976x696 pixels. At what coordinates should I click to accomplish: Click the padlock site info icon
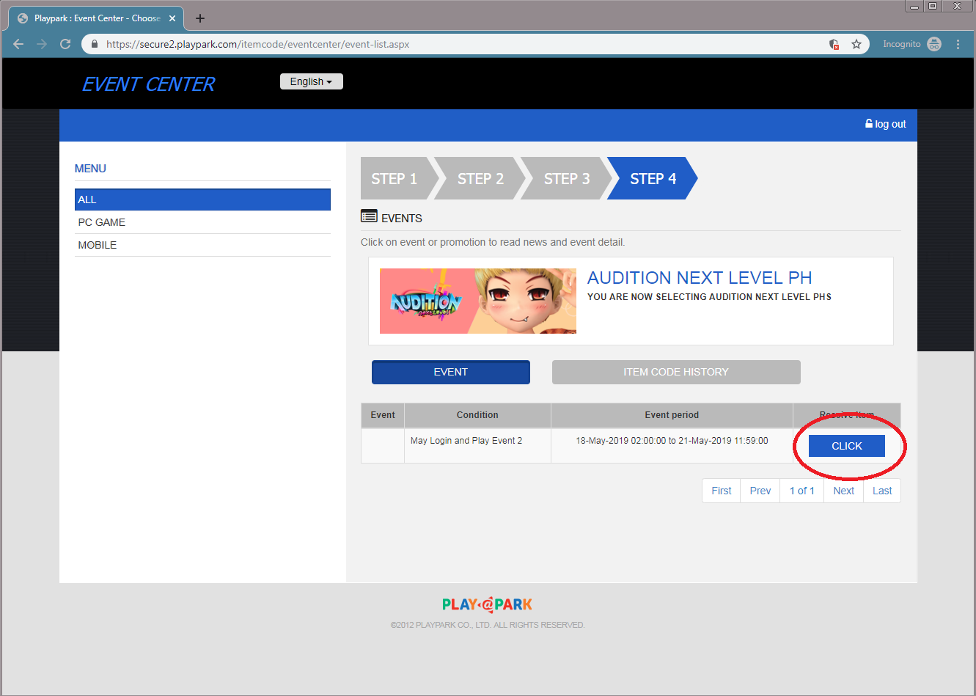pos(95,44)
